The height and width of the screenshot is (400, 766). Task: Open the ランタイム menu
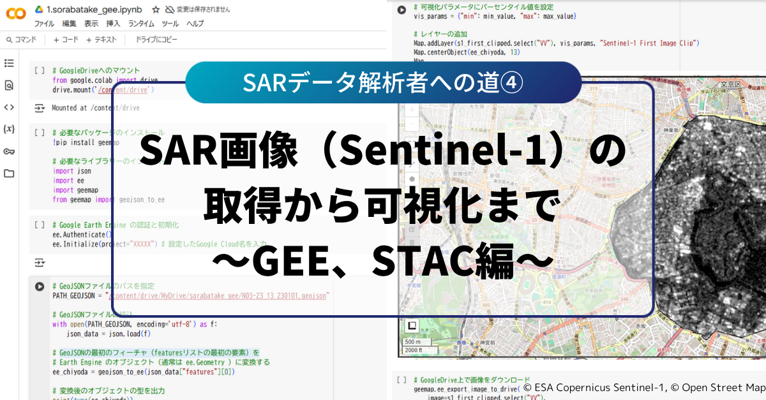(141, 24)
